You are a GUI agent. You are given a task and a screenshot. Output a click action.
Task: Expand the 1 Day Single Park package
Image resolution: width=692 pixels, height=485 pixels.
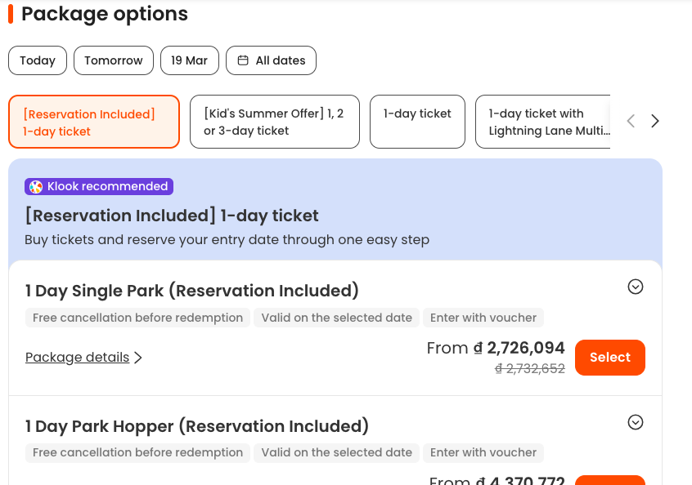[x=635, y=287]
